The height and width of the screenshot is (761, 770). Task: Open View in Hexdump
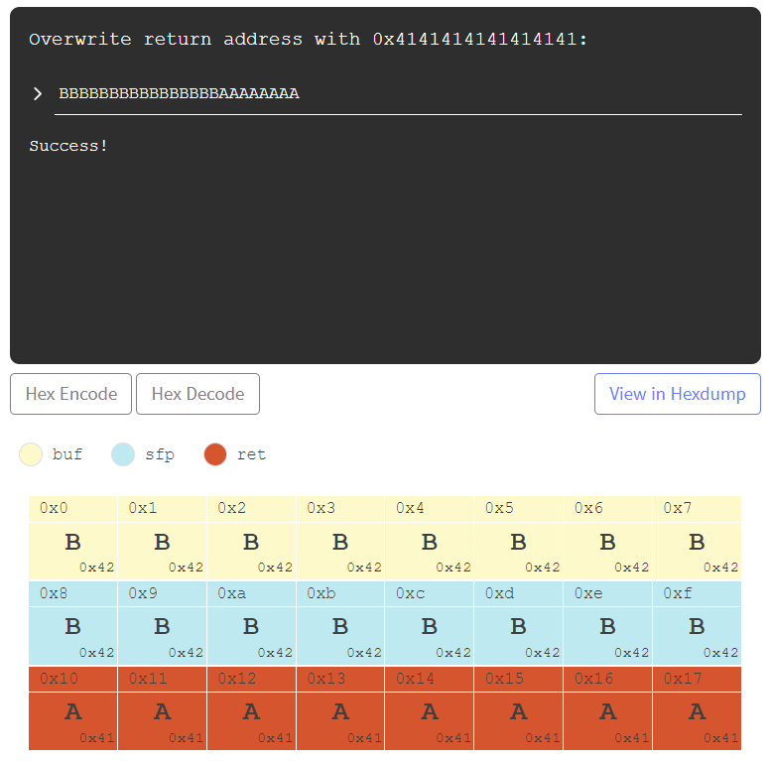[677, 394]
